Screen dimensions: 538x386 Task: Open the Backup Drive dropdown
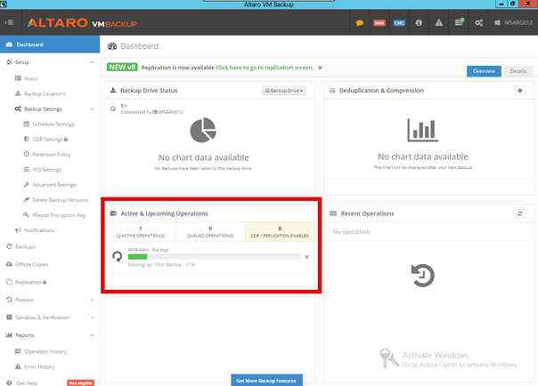pyautogui.click(x=284, y=91)
